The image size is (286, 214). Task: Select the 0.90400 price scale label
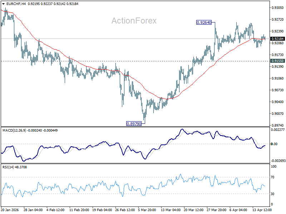click(x=278, y=102)
